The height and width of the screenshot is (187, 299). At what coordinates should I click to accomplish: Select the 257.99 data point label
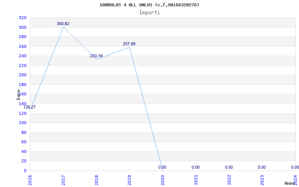129,44
